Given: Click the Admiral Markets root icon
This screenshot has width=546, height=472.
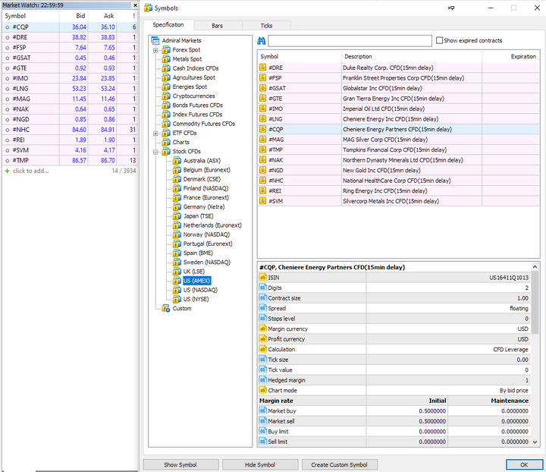Looking at the screenshot, I should (155, 40).
